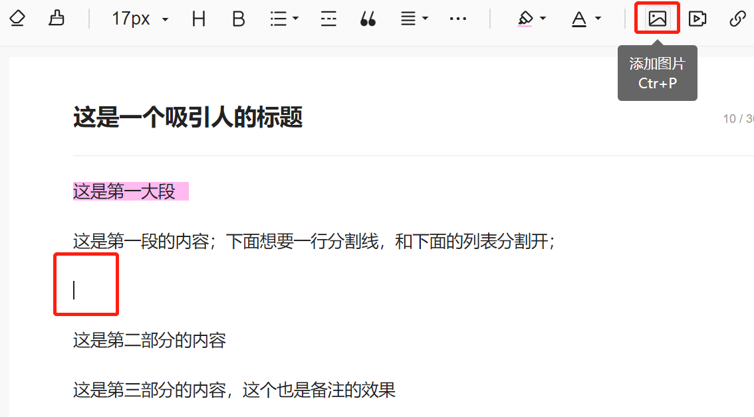The height and width of the screenshot is (417, 754).
Task: Insert a bulleted list
Action: 279,19
